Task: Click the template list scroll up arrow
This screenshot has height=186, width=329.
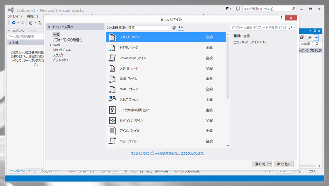Action: click(228, 35)
